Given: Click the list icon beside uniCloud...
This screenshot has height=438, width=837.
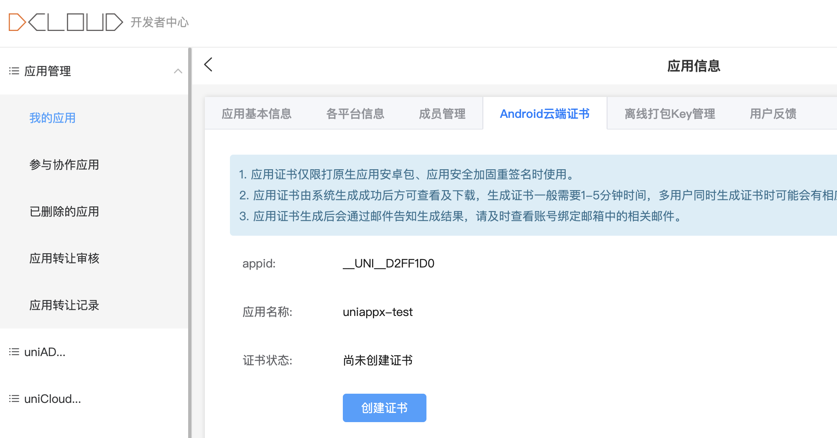Looking at the screenshot, I should coord(14,399).
